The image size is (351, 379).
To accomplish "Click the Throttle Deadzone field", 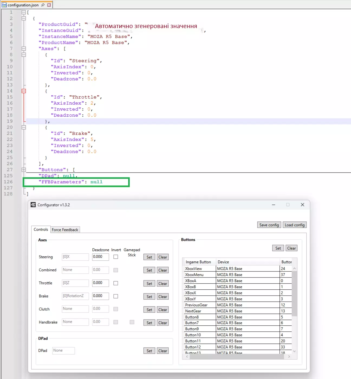I will (x=100, y=283).
